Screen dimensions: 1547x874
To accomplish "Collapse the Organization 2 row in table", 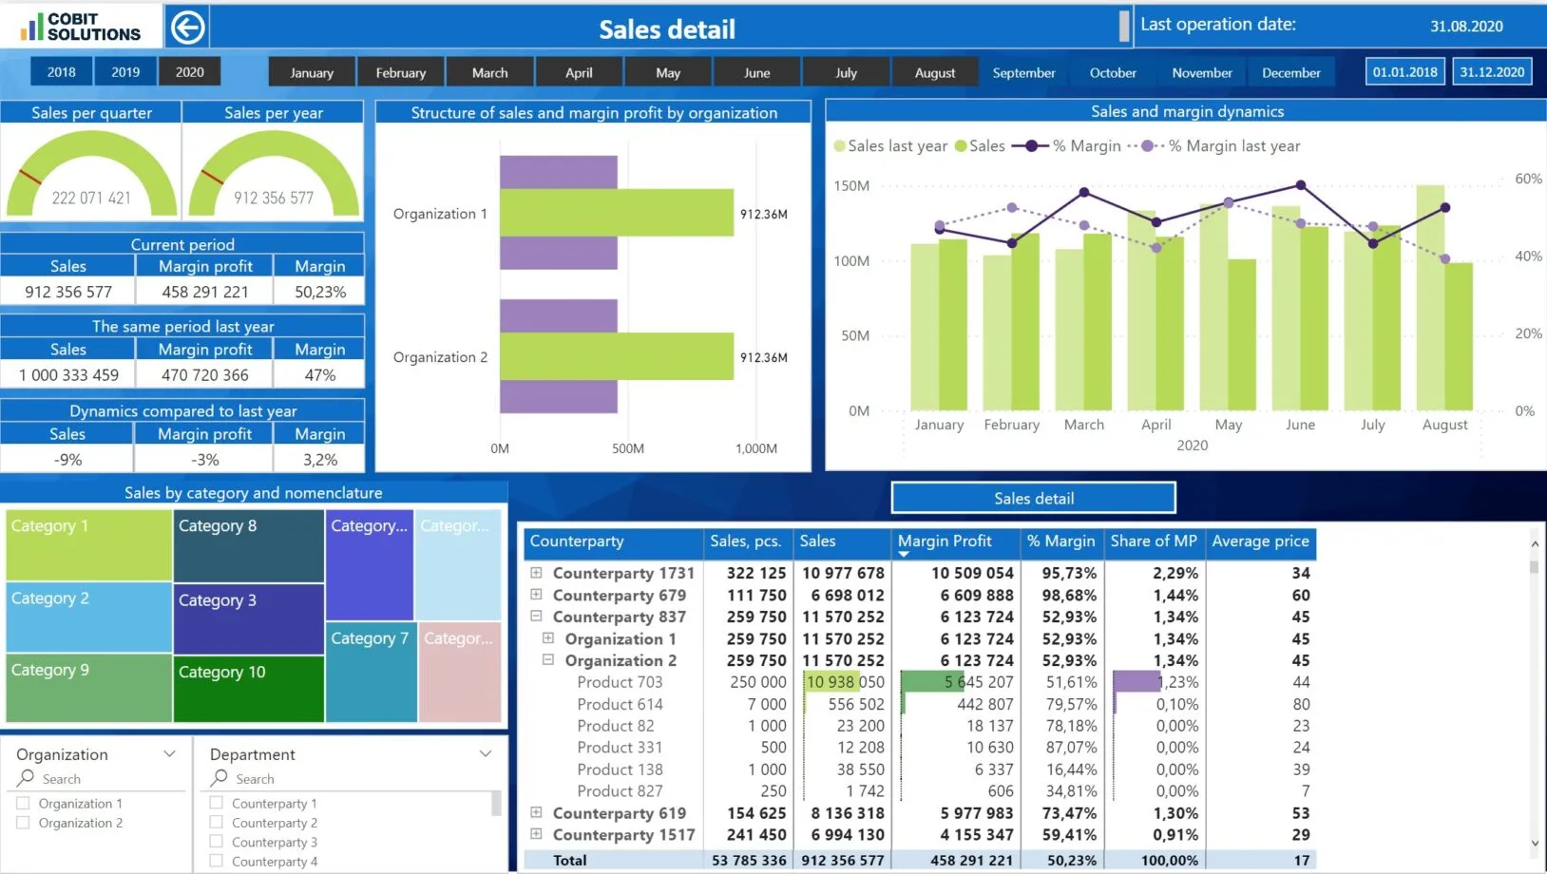I will tap(548, 659).
